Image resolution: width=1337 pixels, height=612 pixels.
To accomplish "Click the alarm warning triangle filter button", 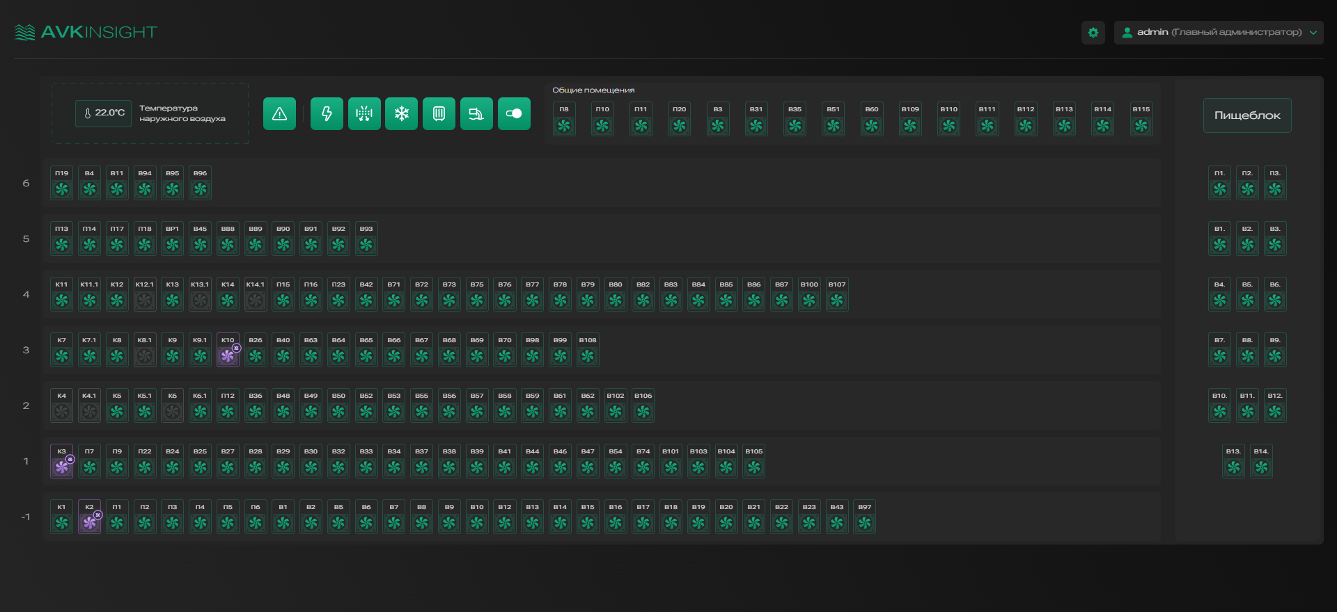I will (279, 114).
